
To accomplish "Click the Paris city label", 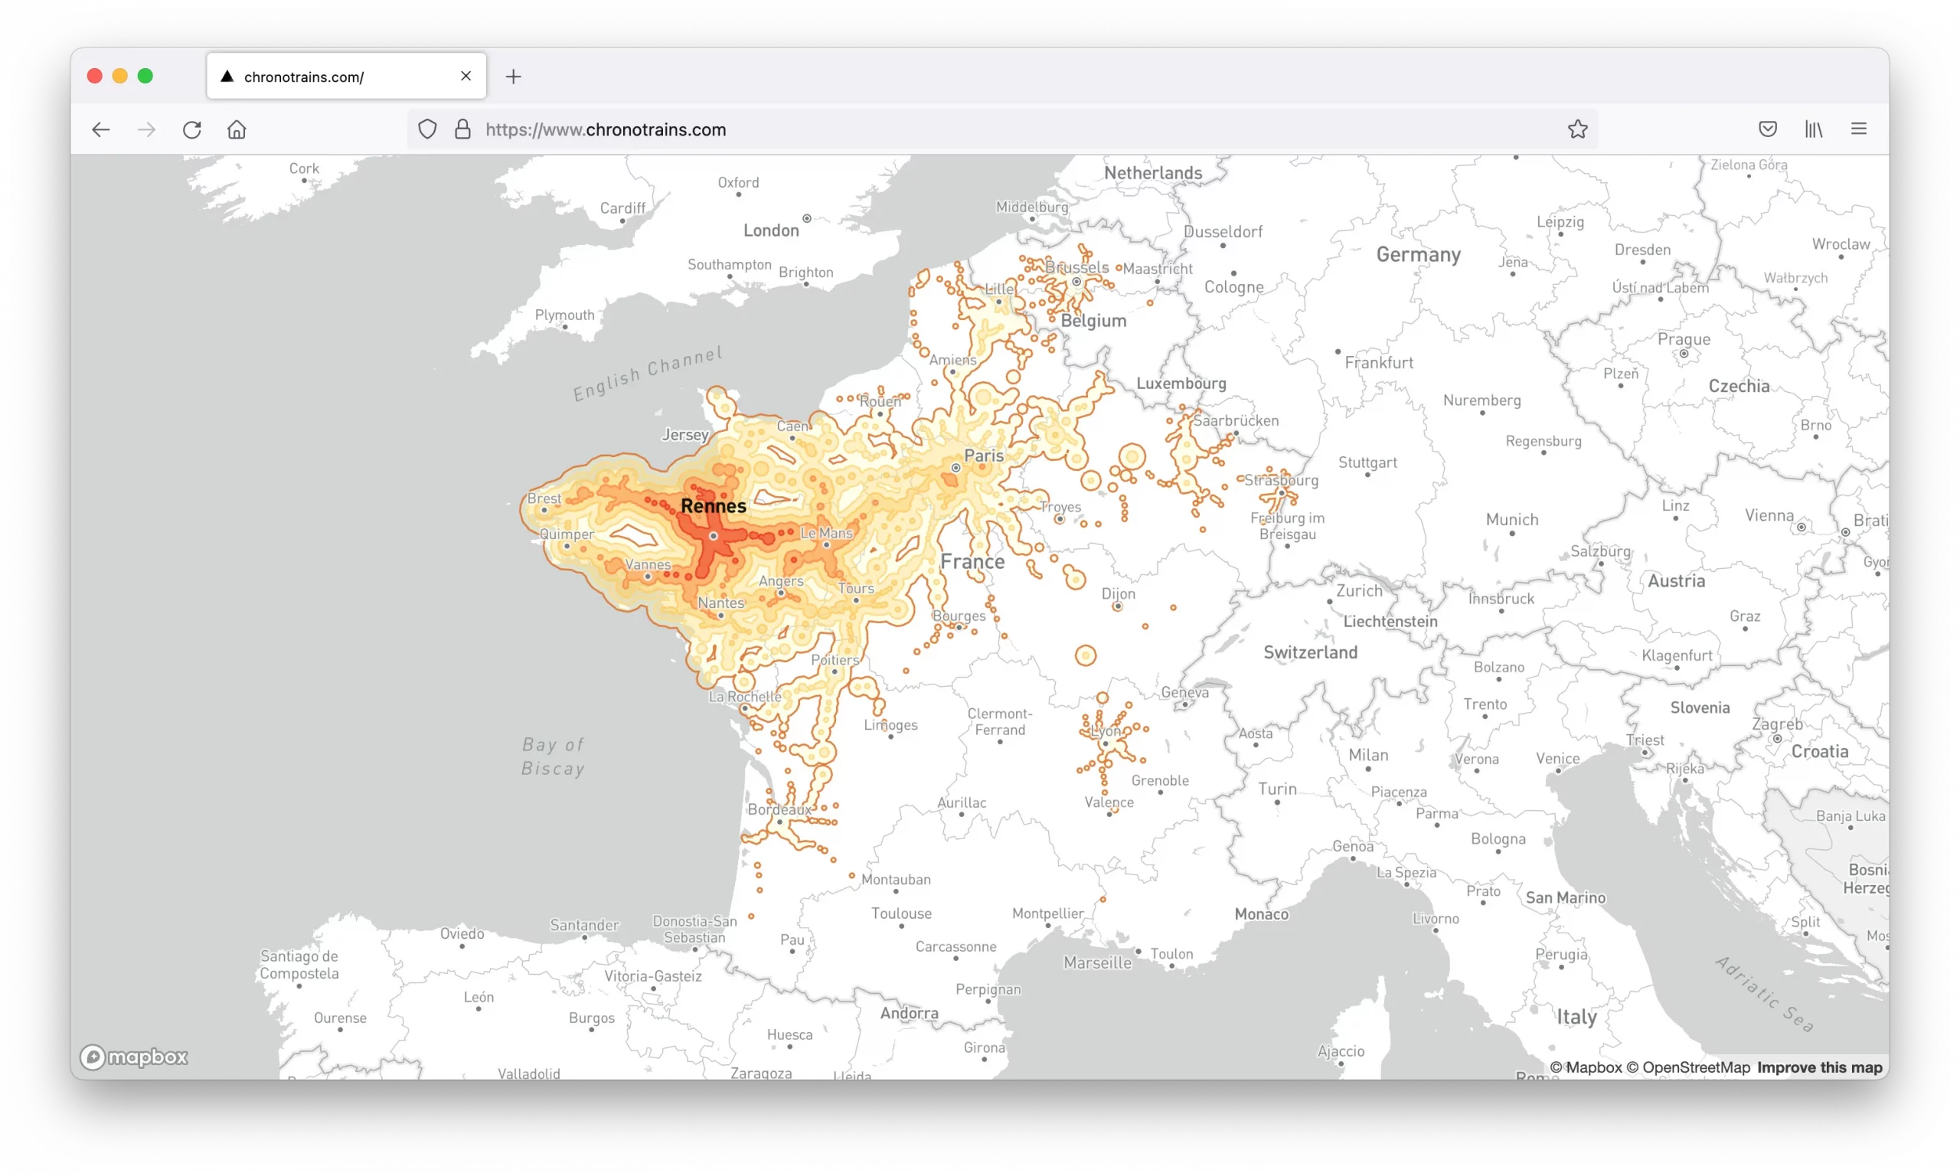I will [984, 456].
